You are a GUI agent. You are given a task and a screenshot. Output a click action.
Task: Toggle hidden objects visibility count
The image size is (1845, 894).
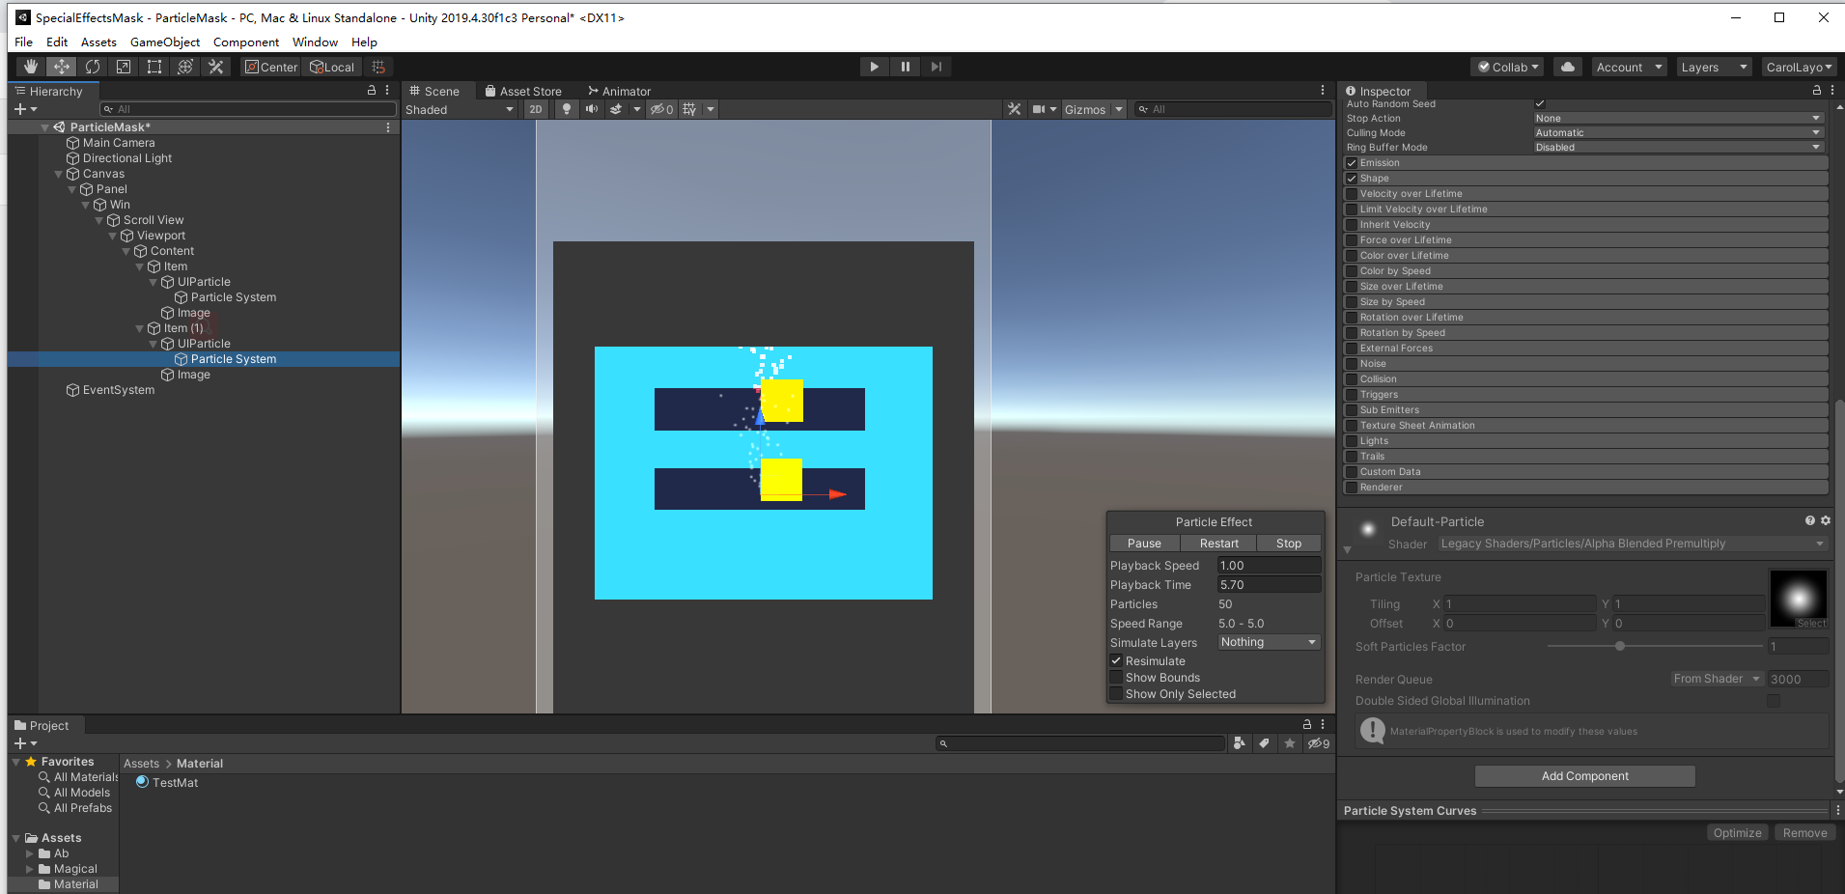[x=661, y=109]
